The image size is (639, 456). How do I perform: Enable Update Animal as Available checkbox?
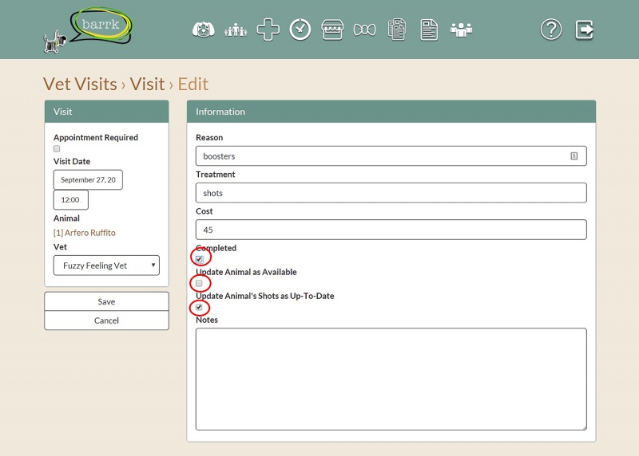(x=199, y=283)
